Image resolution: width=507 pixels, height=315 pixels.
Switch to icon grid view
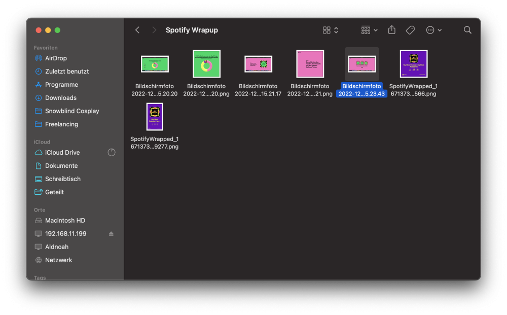[327, 30]
